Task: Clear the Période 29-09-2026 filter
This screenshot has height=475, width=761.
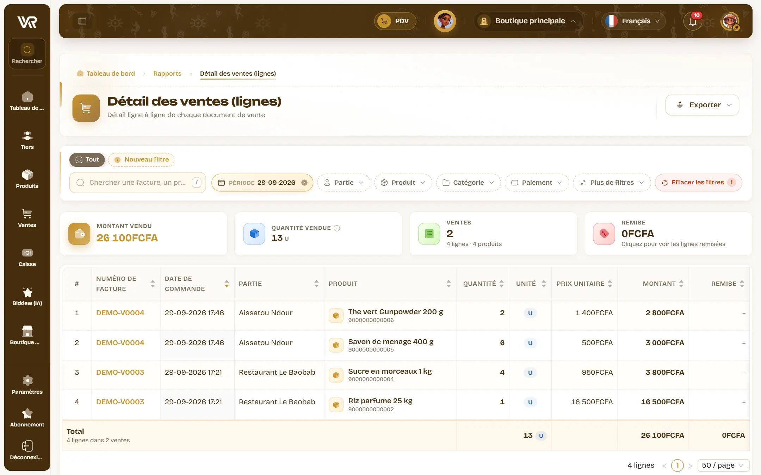Action: pos(304,183)
